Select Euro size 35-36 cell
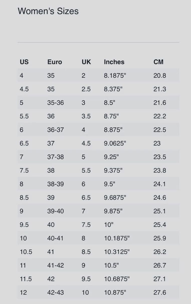Screen dimensions: 191x304 point(55,103)
